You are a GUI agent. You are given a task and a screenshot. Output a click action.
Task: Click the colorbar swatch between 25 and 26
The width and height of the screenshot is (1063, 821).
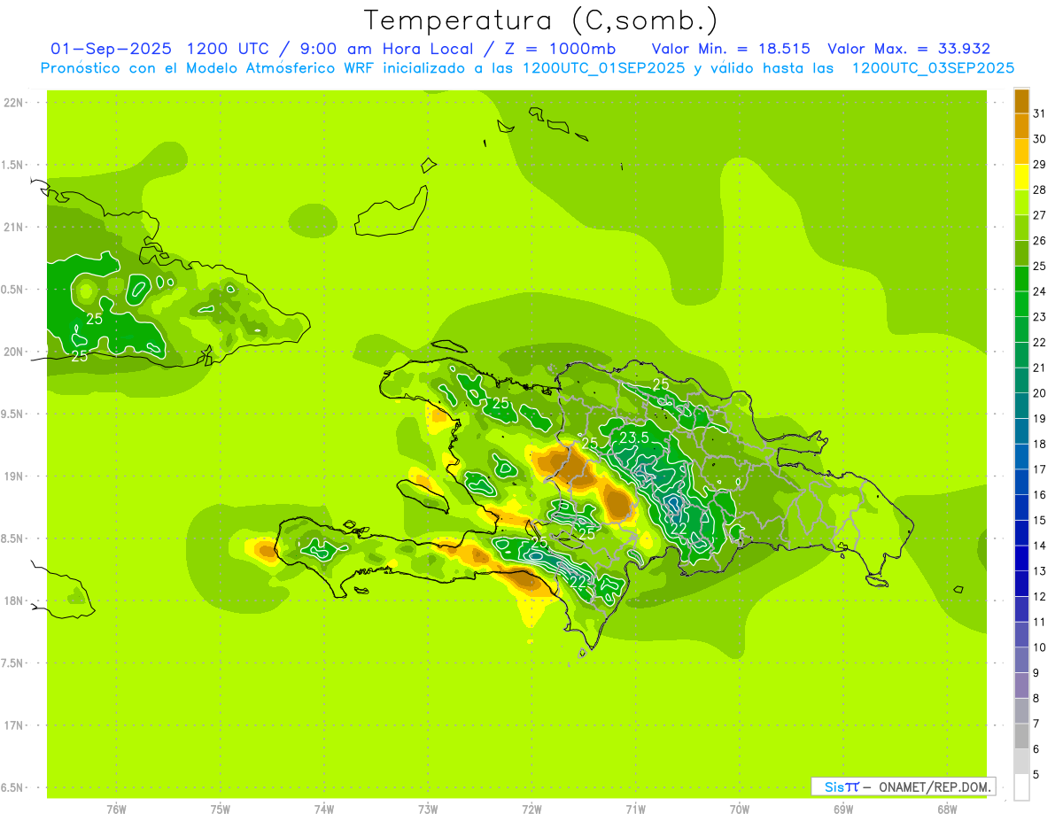coord(1021,253)
